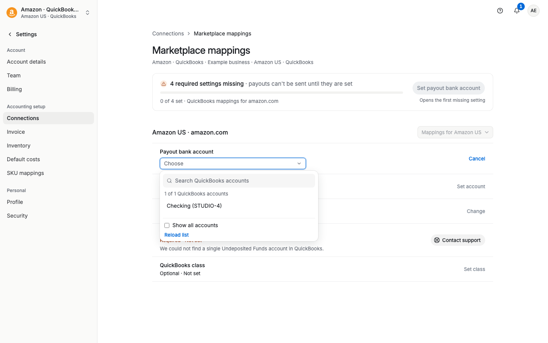Open the help question mark icon
This screenshot has height=343, width=548.
pos(500,11)
